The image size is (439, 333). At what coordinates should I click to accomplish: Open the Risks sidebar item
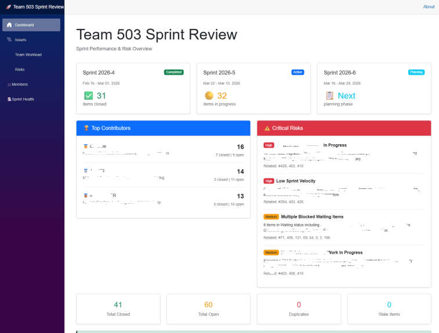click(x=20, y=69)
